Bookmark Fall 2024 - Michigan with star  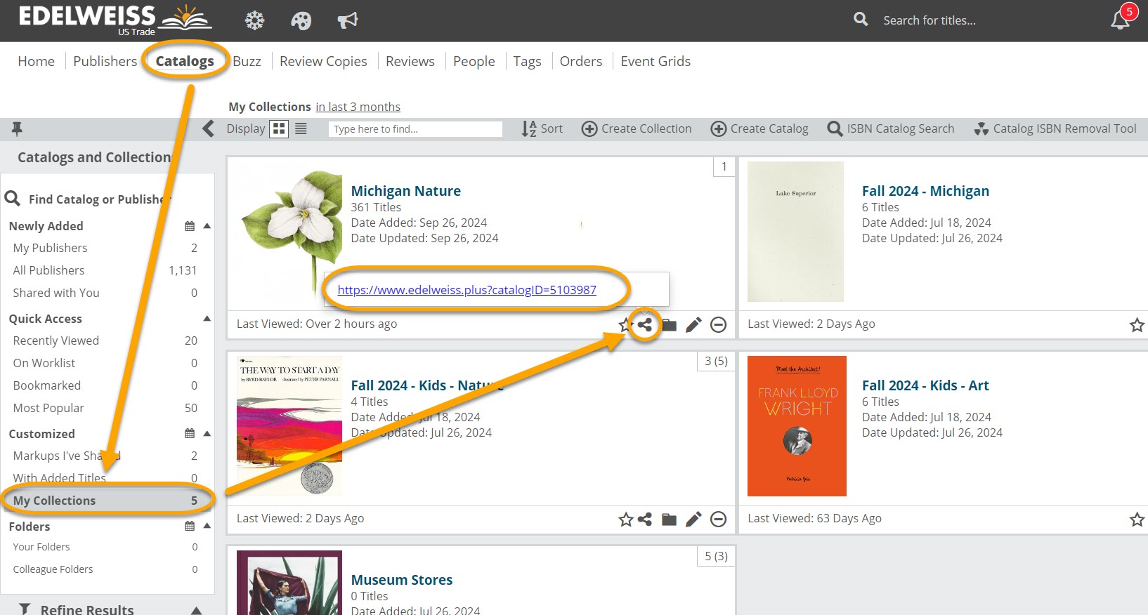point(1137,324)
